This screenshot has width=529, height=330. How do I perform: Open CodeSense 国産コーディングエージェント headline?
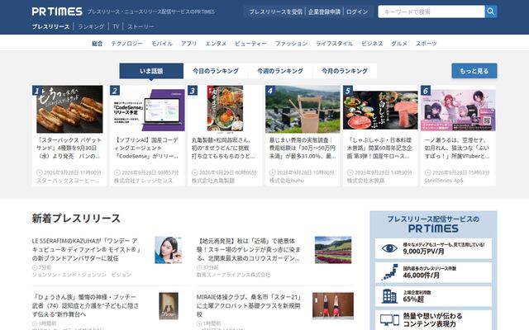point(147,148)
